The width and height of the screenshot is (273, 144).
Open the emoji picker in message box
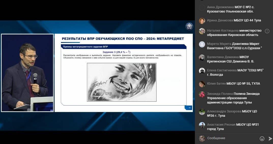[262, 138]
